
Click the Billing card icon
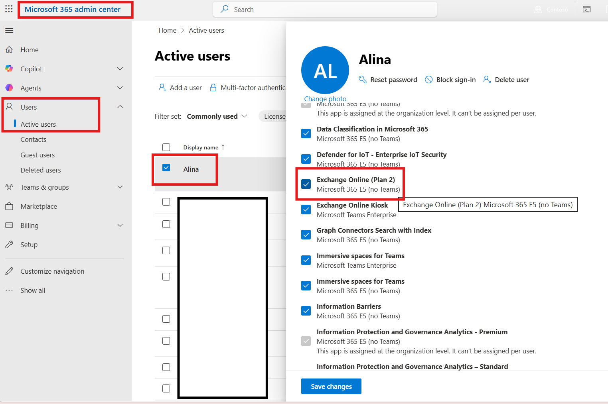click(x=9, y=225)
